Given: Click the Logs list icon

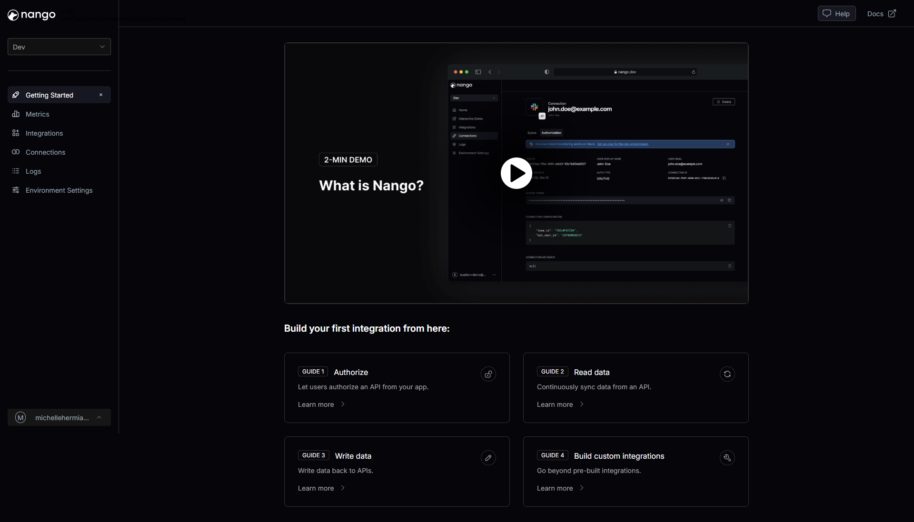Looking at the screenshot, I should [16, 171].
